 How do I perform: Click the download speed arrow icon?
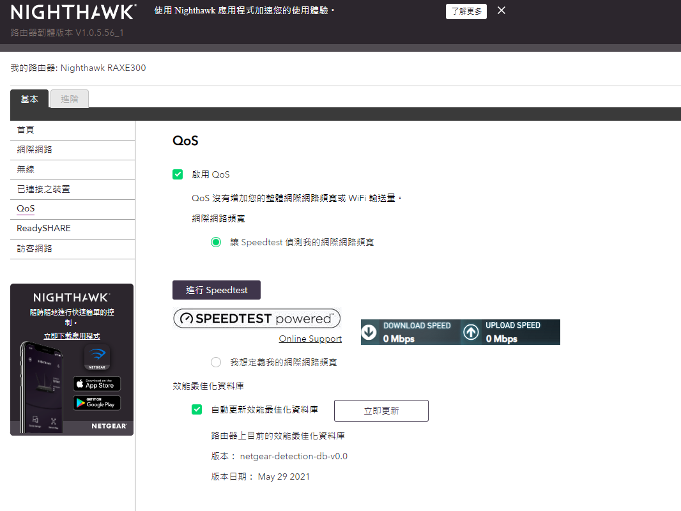click(369, 332)
